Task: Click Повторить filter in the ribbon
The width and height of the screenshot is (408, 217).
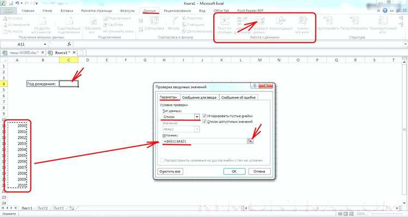Action: pos(193,24)
